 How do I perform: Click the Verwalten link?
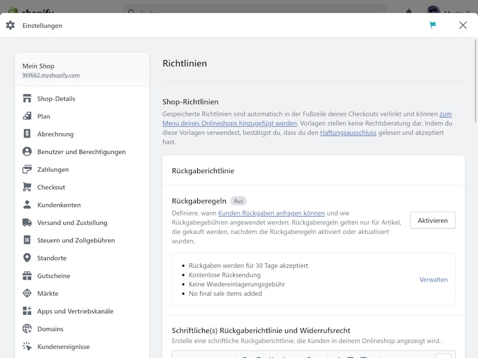[x=433, y=279]
